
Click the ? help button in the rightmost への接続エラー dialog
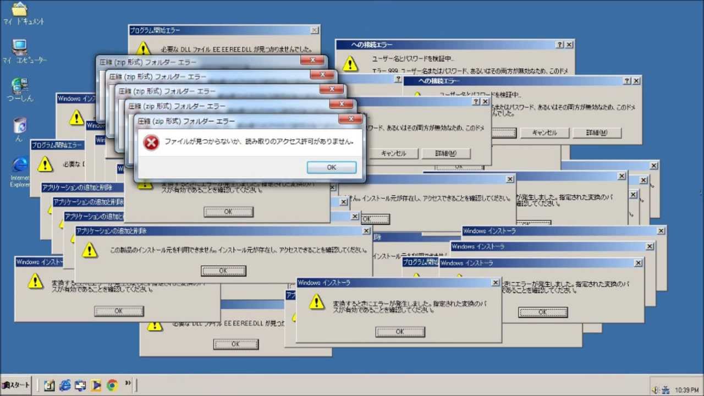pos(628,81)
